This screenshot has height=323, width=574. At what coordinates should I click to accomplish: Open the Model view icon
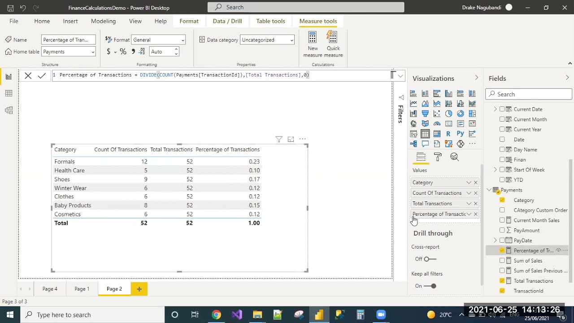click(9, 110)
